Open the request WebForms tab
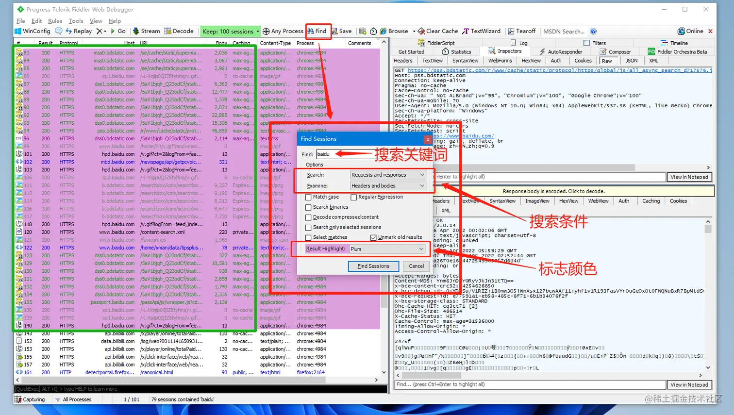The height and width of the screenshot is (415, 734). [500, 61]
